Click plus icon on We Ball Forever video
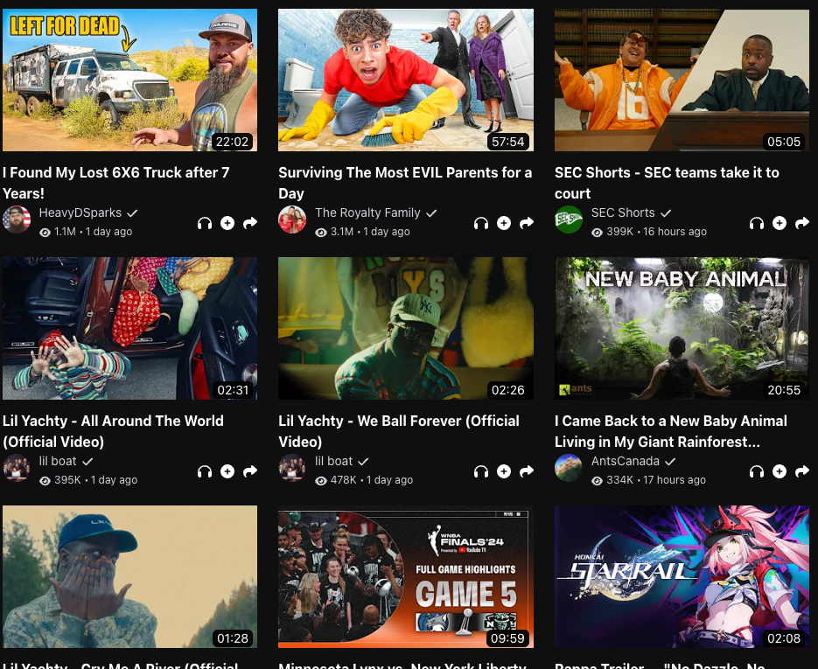The height and width of the screenshot is (669, 818). click(x=504, y=471)
